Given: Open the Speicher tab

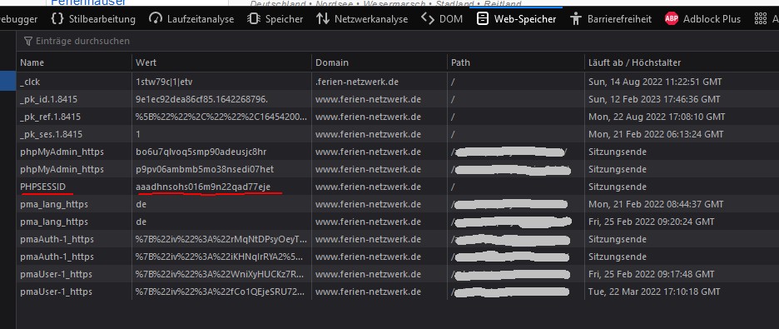Looking at the screenshot, I should 275,19.
